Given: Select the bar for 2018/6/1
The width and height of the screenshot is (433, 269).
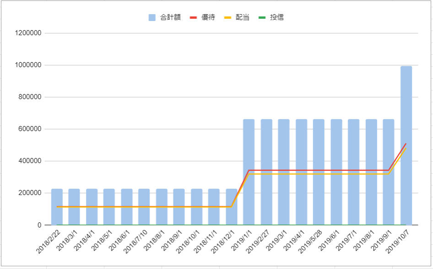Looking at the screenshot, I should (x=127, y=207).
